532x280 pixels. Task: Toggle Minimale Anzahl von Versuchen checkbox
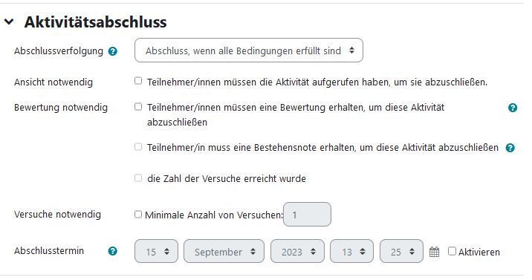tap(138, 214)
